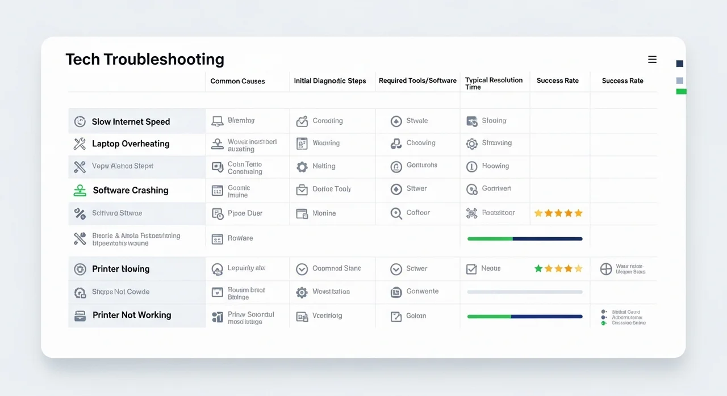Click the gear icon next to Helting
The width and height of the screenshot is (727, 396).
click(302, 167)
